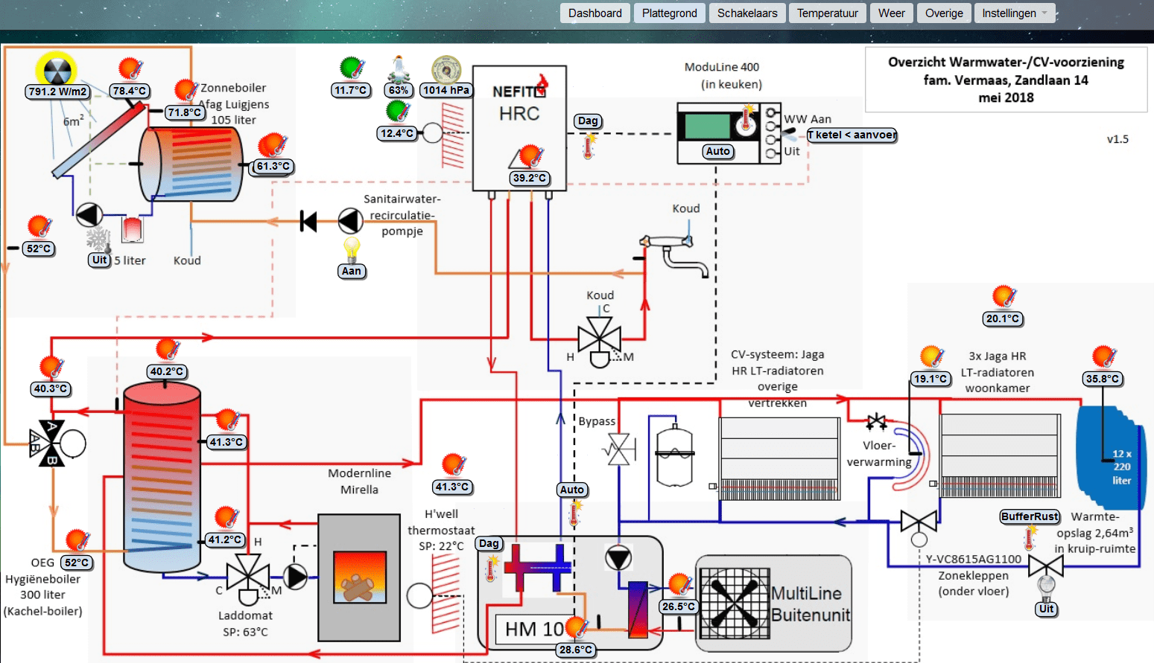Viewport: 1154px width, 663px height.
Task: Click the Modernline Mirella fireplace image
Action: pos(359,577)
